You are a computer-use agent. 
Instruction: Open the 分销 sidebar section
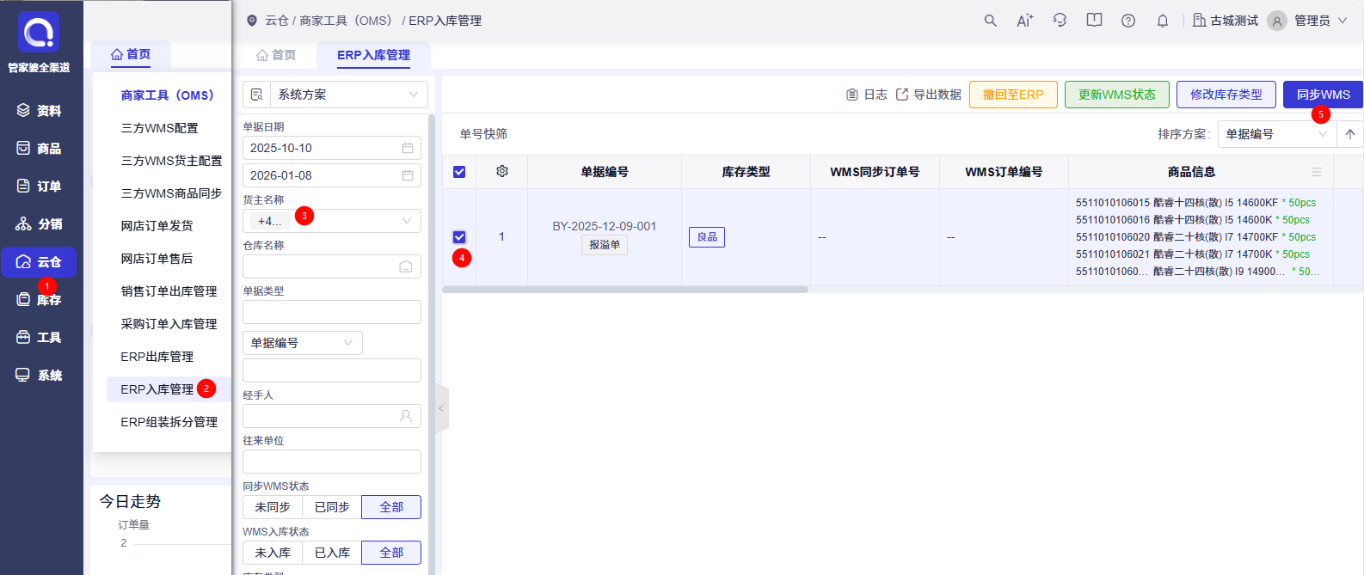pyautogui.click(x=39, y=224)
